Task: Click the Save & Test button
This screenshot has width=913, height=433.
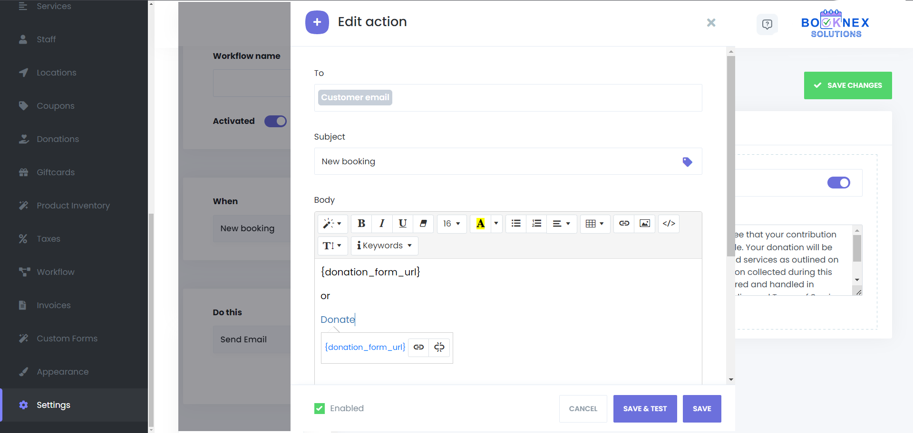Action: point(645,409)
